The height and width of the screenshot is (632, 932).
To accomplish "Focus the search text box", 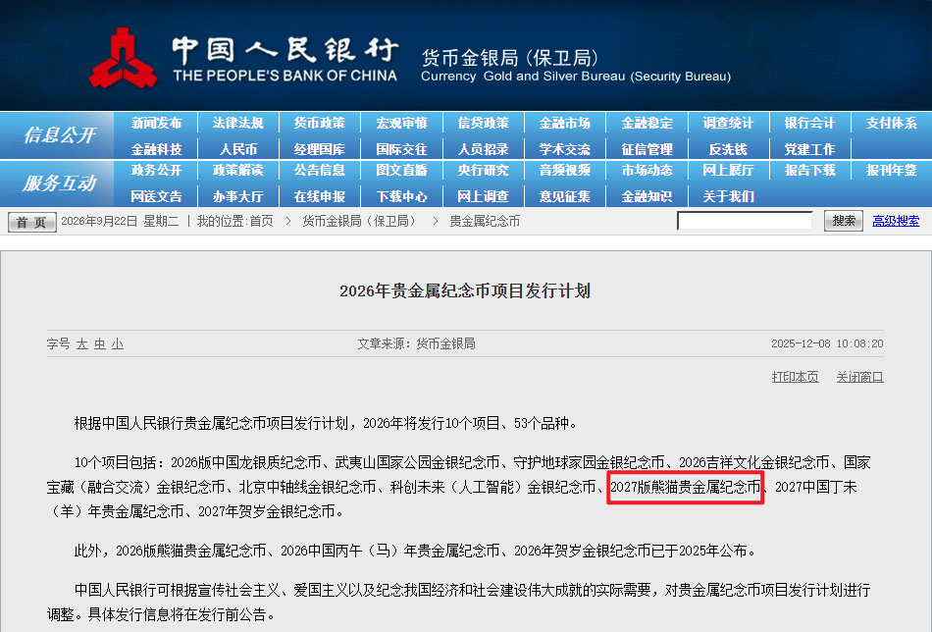I will (745, 221).
